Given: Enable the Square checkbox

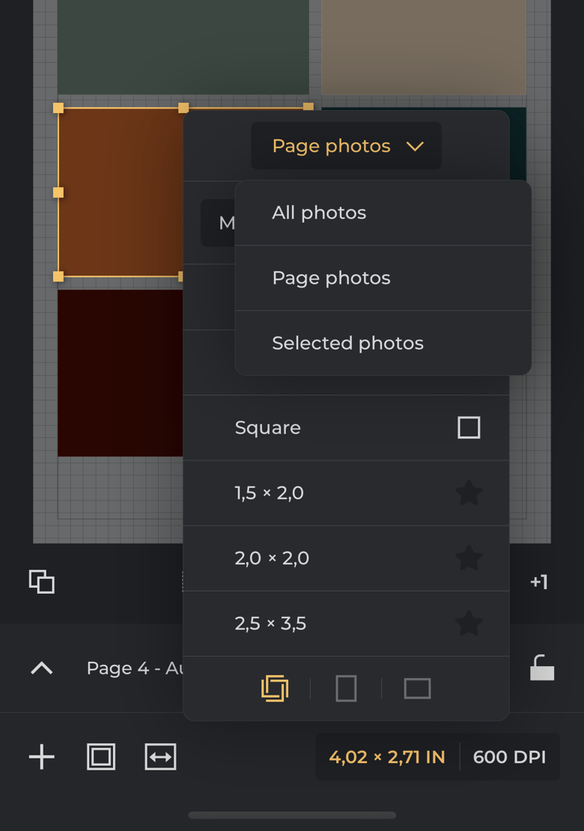Looking at the screenshot, I should (469, 427).
